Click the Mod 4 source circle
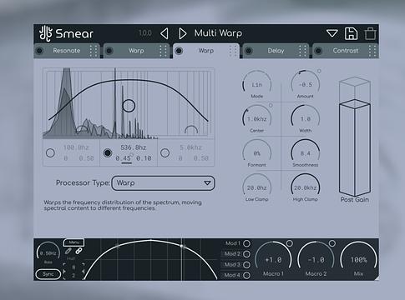This screenshot has height=300, width=405. pyautogui.click(x=246, y=275)
